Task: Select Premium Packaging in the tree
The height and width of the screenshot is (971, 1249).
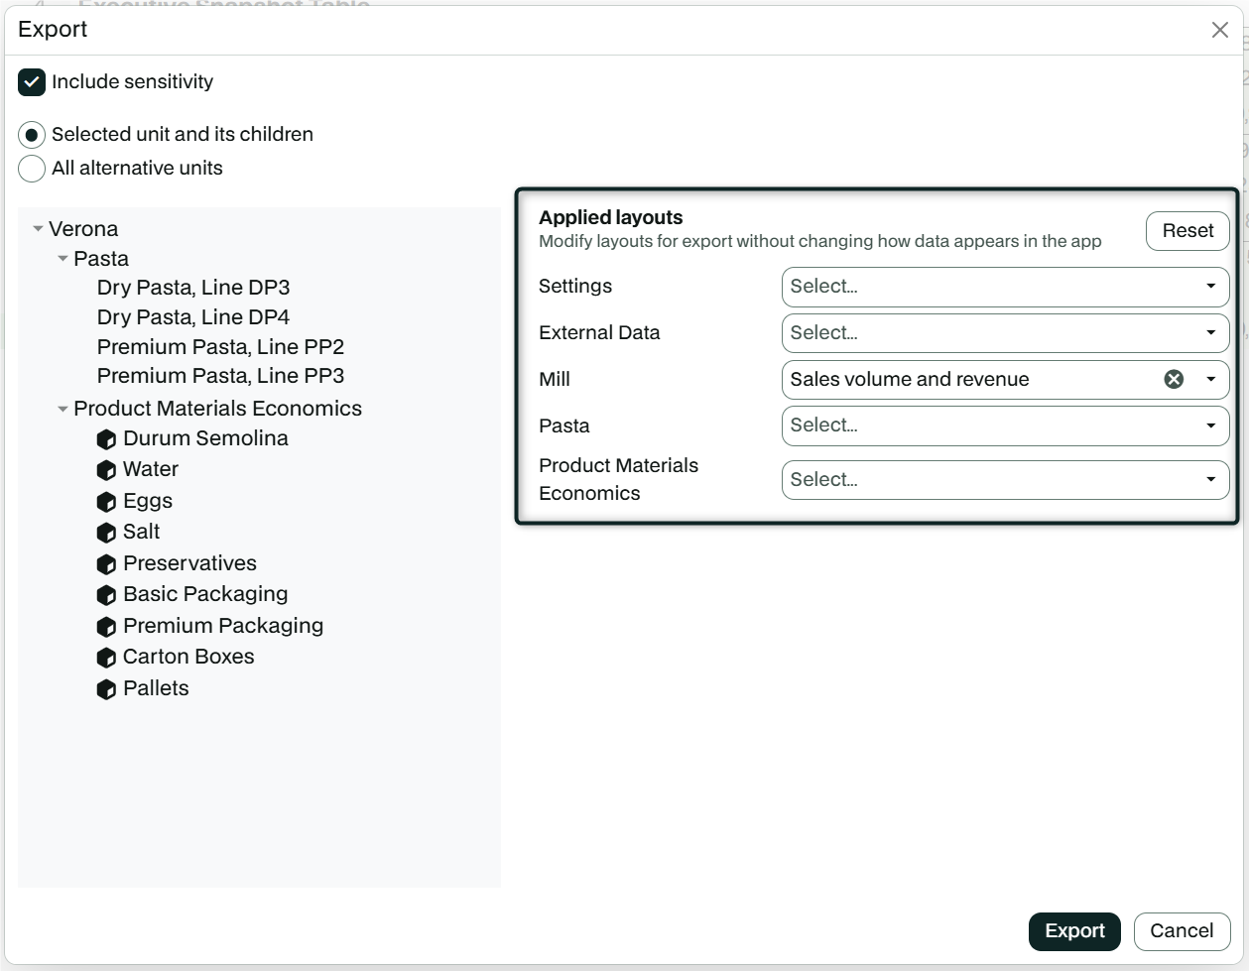Action: click(223, 626)
